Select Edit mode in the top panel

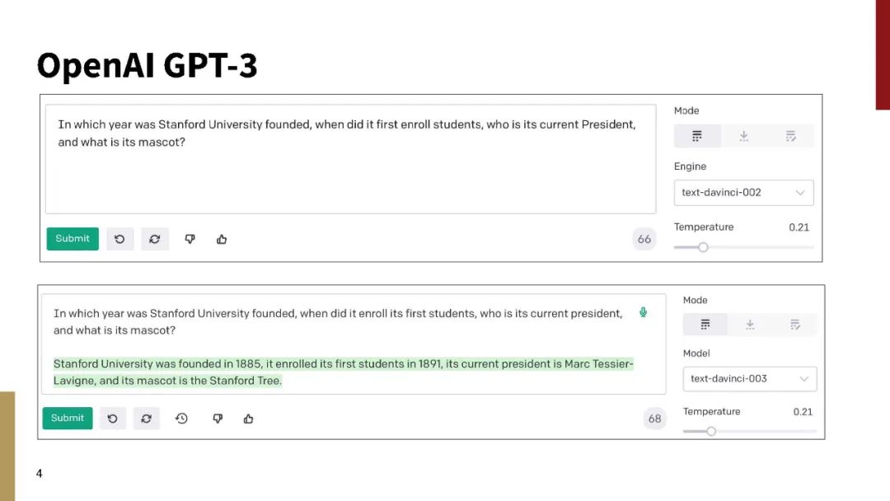coord(790,136)
